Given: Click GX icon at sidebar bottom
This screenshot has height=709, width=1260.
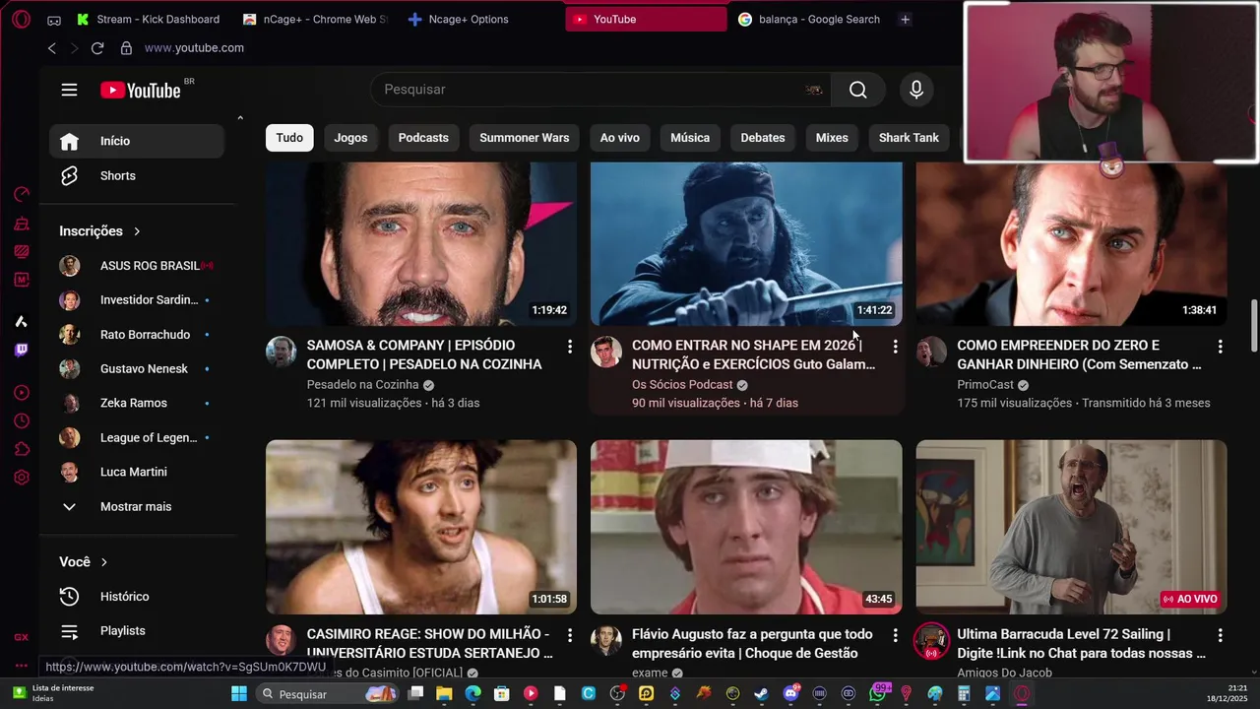Looking at the screenshot, I should (x=22, y=637).
